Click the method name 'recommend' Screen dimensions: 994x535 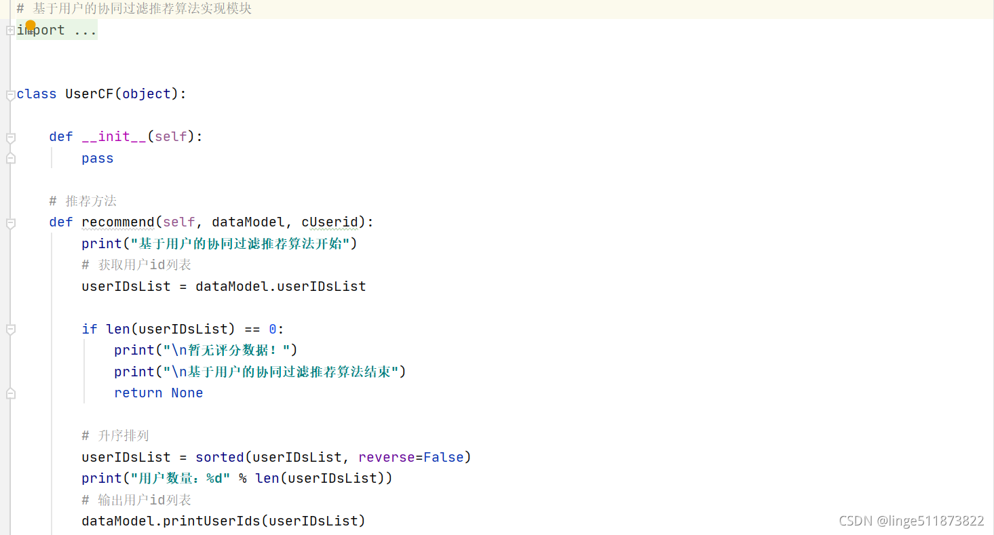coord(118,222)
